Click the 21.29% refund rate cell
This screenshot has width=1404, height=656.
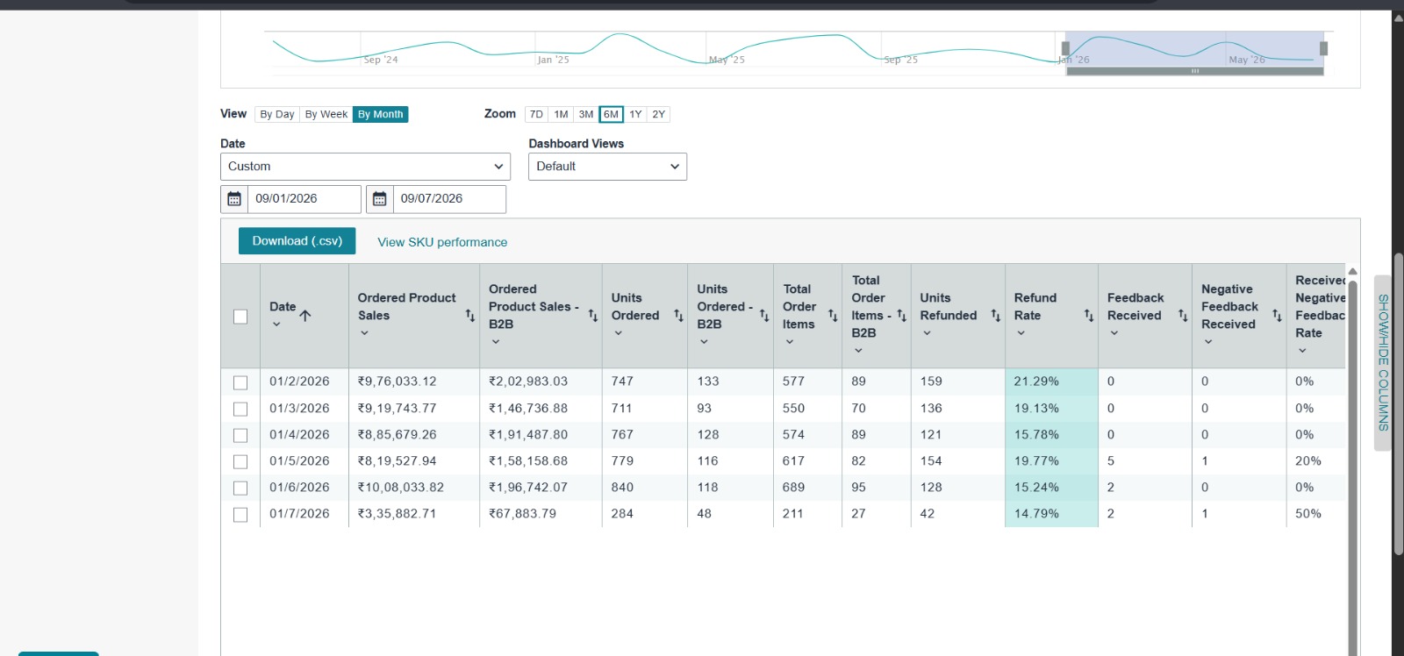coord(1051,381)
